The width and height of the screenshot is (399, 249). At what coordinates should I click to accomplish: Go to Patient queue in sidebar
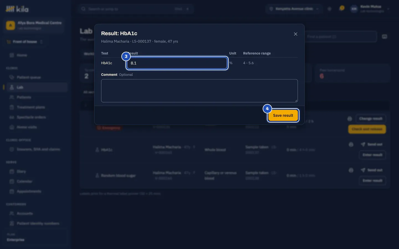[x=37, y=77]
